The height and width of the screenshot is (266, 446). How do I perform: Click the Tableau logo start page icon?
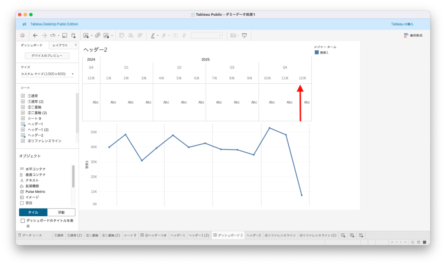point(22,35)
